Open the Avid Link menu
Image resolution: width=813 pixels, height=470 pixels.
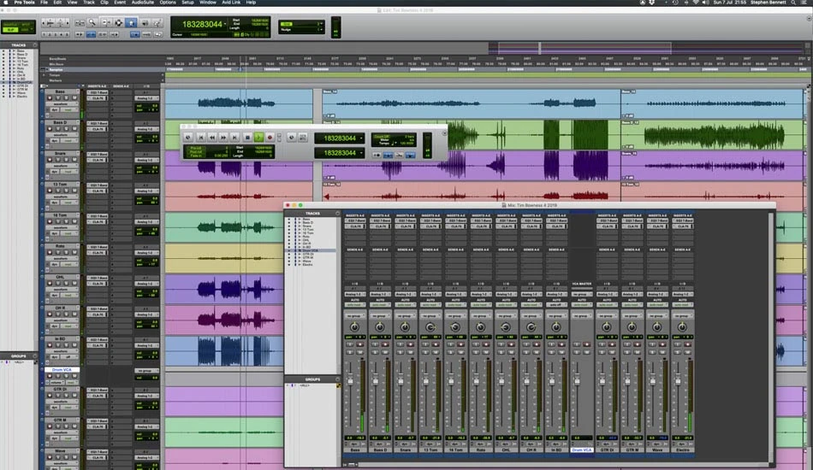coord(231,3)
